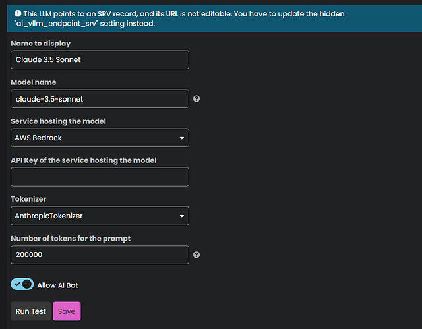The image size is (422, 329).
Task: Click the 'Number of tokens for the prompt' label
Action: pyautogui.click(x=71, y=238)
